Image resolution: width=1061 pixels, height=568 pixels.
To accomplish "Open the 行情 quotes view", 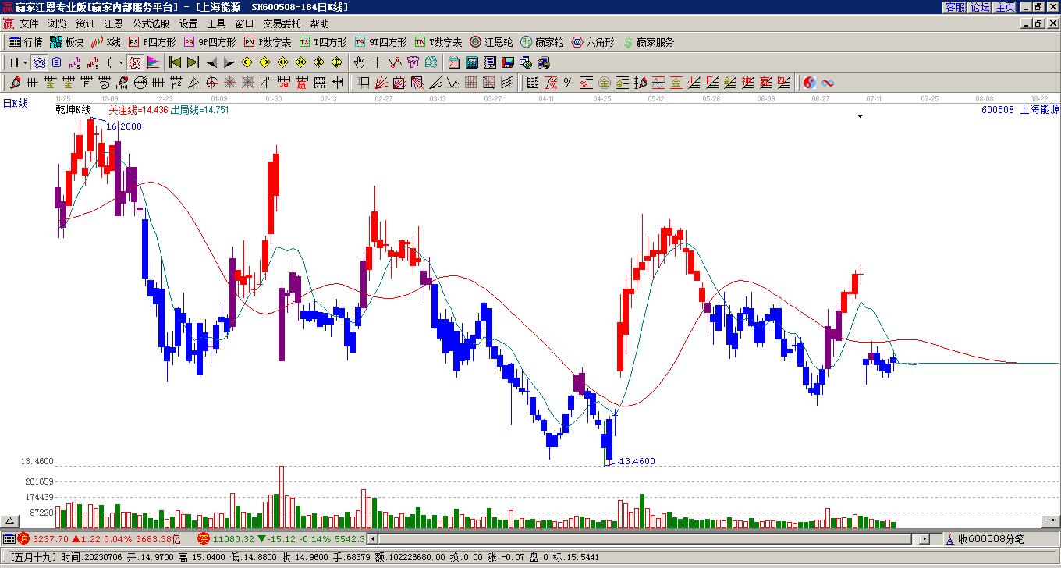I will coord(25,42).
